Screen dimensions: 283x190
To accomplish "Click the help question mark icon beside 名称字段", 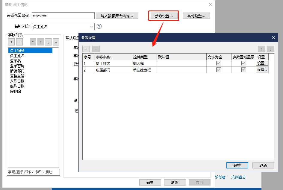I will tap(99, 26).
